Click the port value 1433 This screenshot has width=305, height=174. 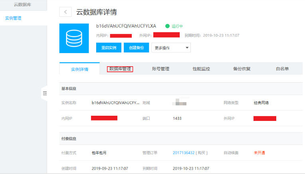coord(178,119)
